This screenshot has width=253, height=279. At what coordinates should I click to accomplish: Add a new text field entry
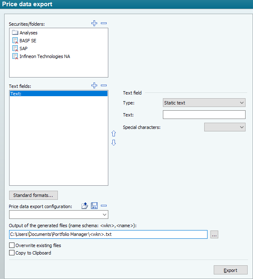click(94, 86)
